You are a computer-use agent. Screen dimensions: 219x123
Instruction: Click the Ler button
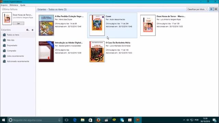click(18, 23)
